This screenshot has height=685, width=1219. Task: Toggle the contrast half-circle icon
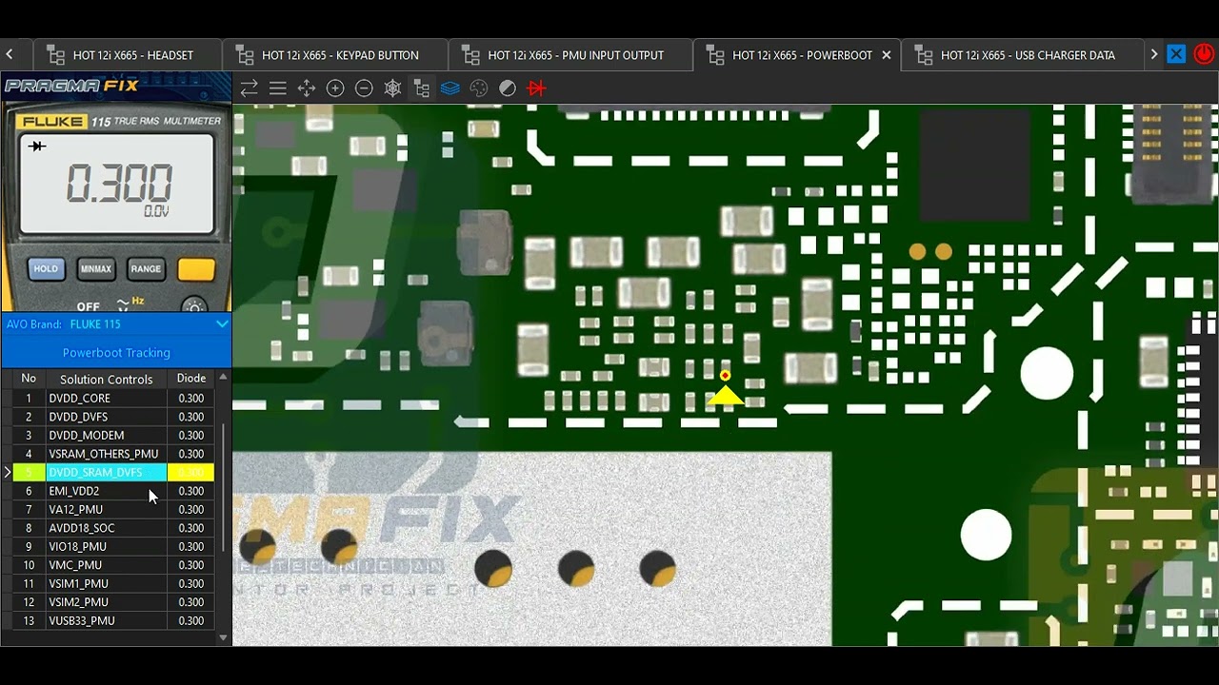[x=508, y=88]
